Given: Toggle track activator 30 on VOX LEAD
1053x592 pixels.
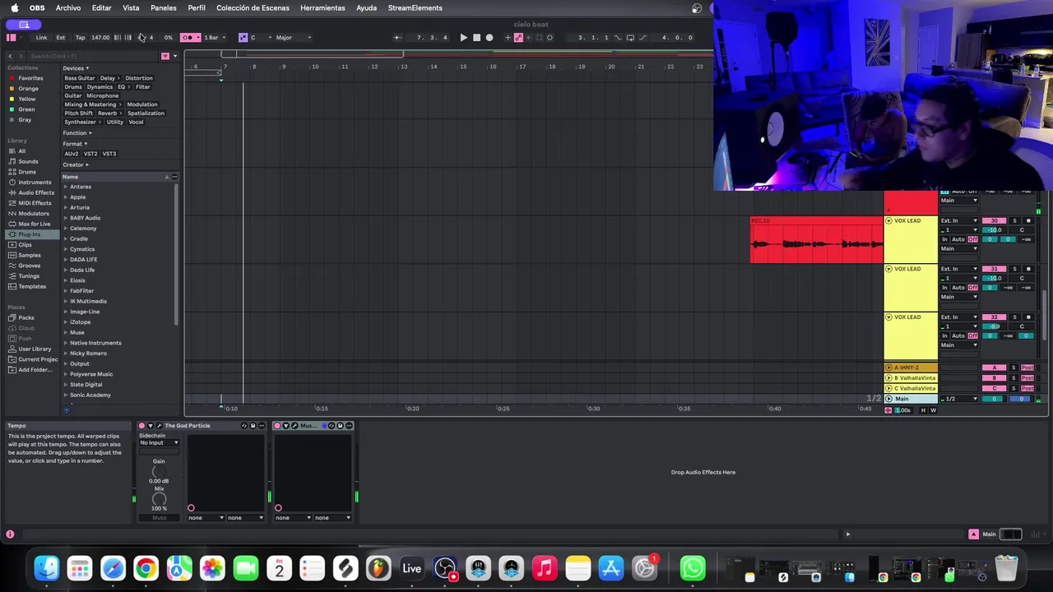Looking at the screenshot, I should click(x=995, y=220).
